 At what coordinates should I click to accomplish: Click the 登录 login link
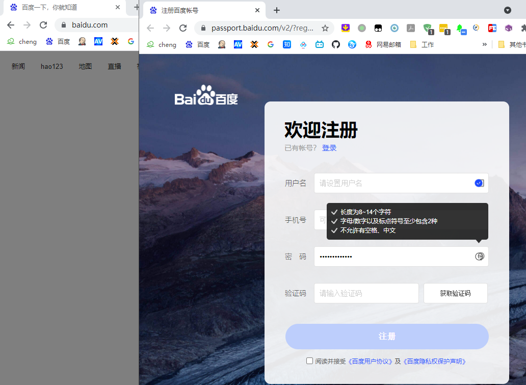pos(329,148)
